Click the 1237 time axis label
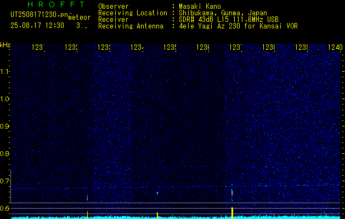 click(x=235, y=47)
